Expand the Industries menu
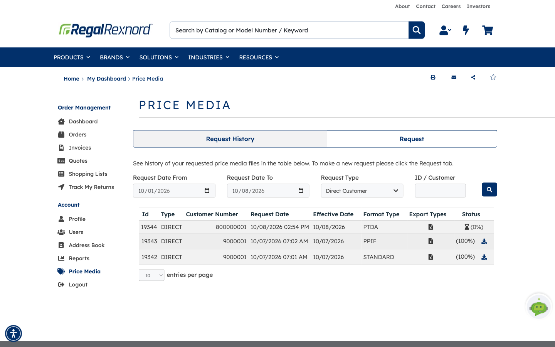The image size is (555, 347). tap(209, 57)
